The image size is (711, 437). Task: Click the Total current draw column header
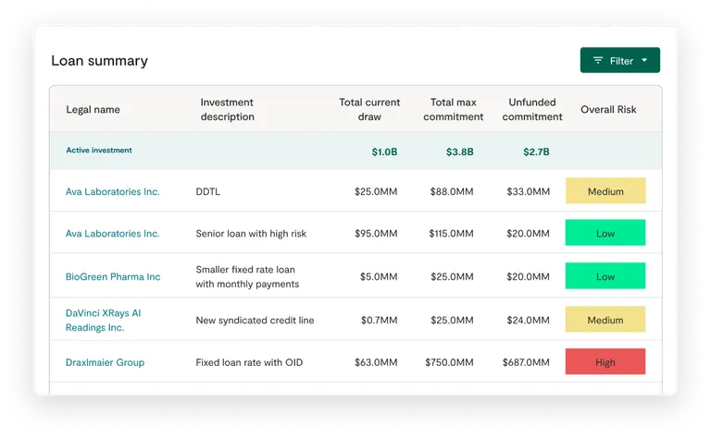coord(369,109)
